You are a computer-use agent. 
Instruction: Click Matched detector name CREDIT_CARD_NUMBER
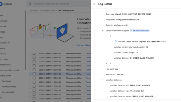pyautogui.click(x=142, y=96)
